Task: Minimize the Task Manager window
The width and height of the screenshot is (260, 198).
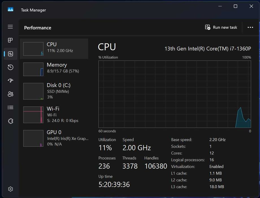Action: 220,6
